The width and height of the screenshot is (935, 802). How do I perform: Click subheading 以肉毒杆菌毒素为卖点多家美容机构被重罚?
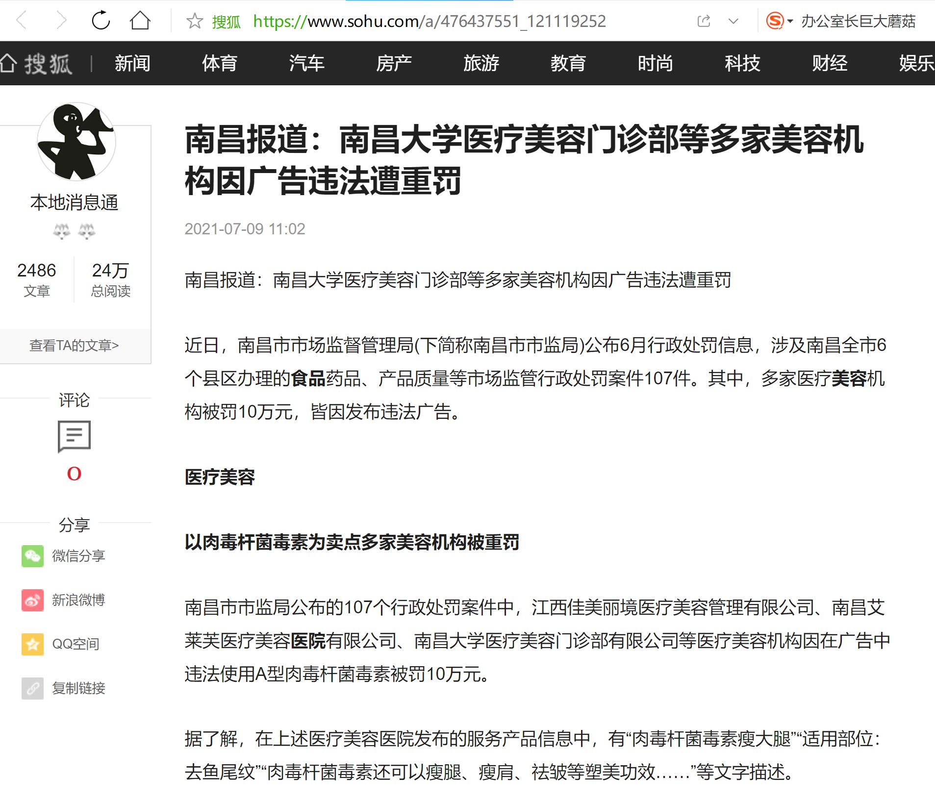pyautogui.click(x=352, y=542)
